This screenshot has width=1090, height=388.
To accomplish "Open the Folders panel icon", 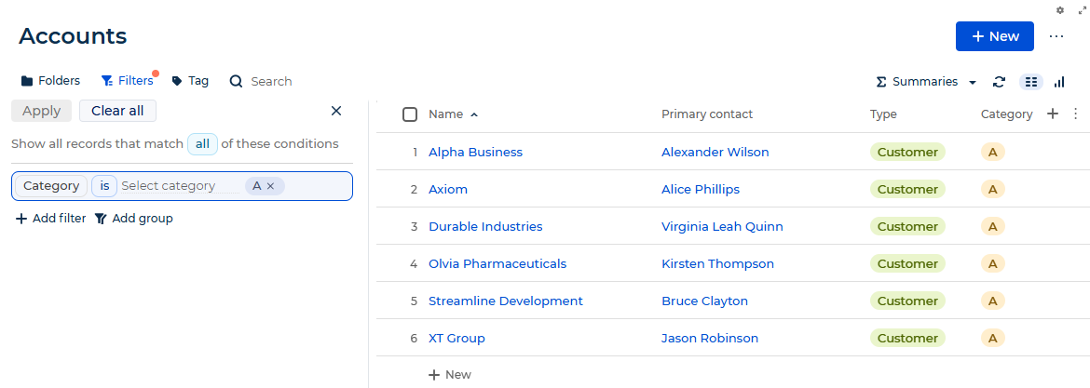I will 27,81.
